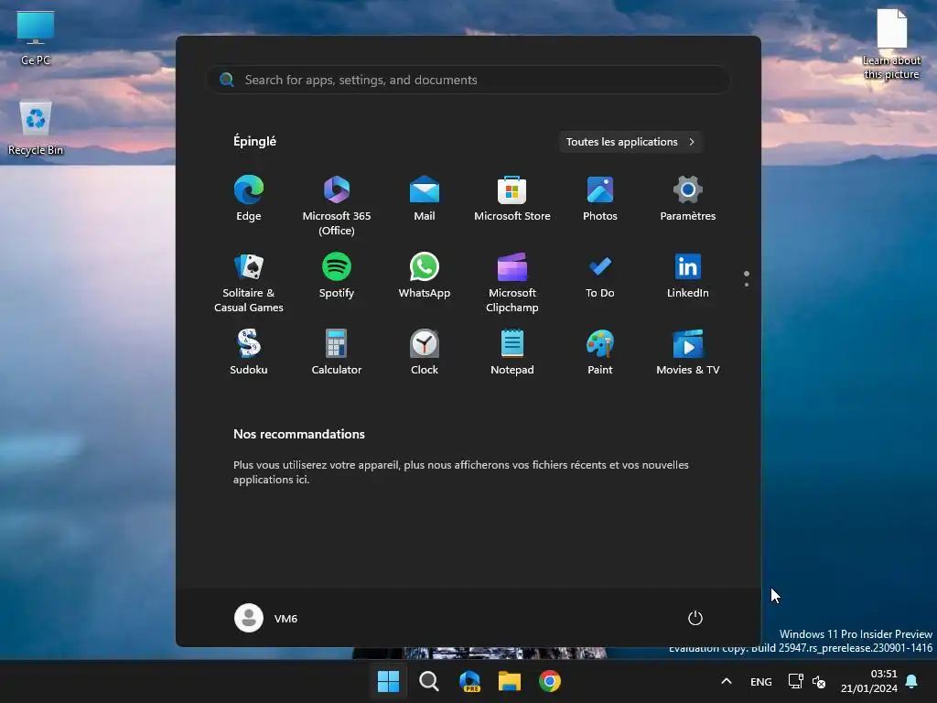
Task: Select Recycle Bin desktop icon
Action: (x=36, y=128)
